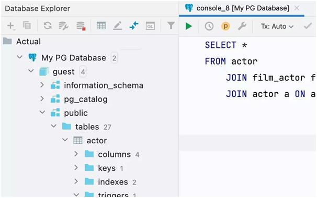
Task: Expand the indexes folder
Action: pos(76,181)
